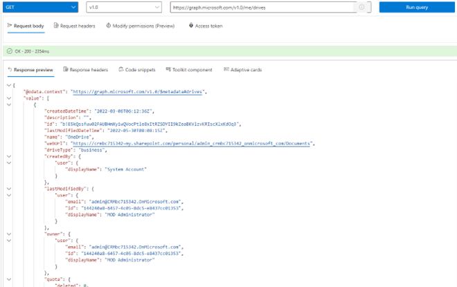Collapse the first drive object

click(x=9, y=105)
